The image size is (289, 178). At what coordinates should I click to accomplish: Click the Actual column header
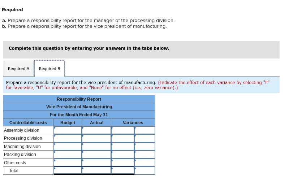pyautogui.click(x=96, y=122)
